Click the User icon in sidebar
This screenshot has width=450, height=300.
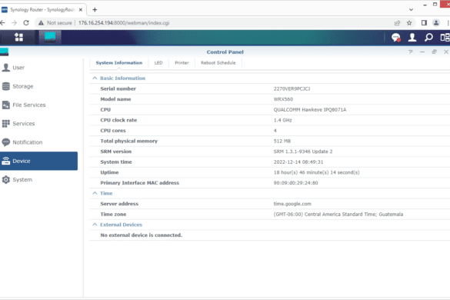tap(5, 68)
